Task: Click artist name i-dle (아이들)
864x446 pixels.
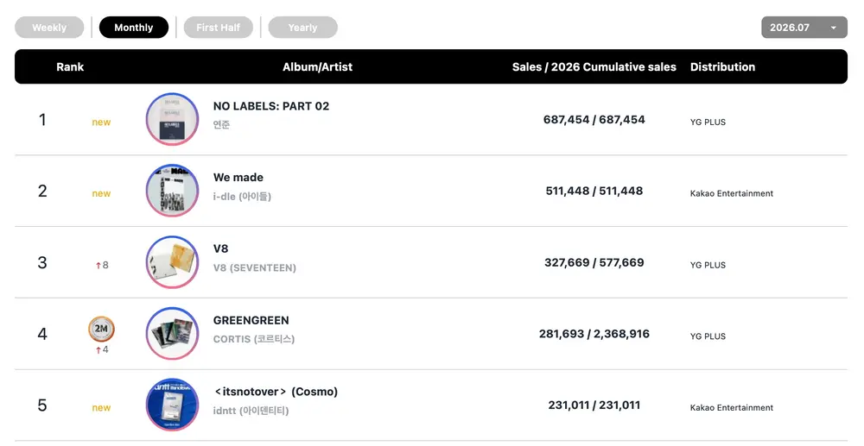Action: coord(243,197)
